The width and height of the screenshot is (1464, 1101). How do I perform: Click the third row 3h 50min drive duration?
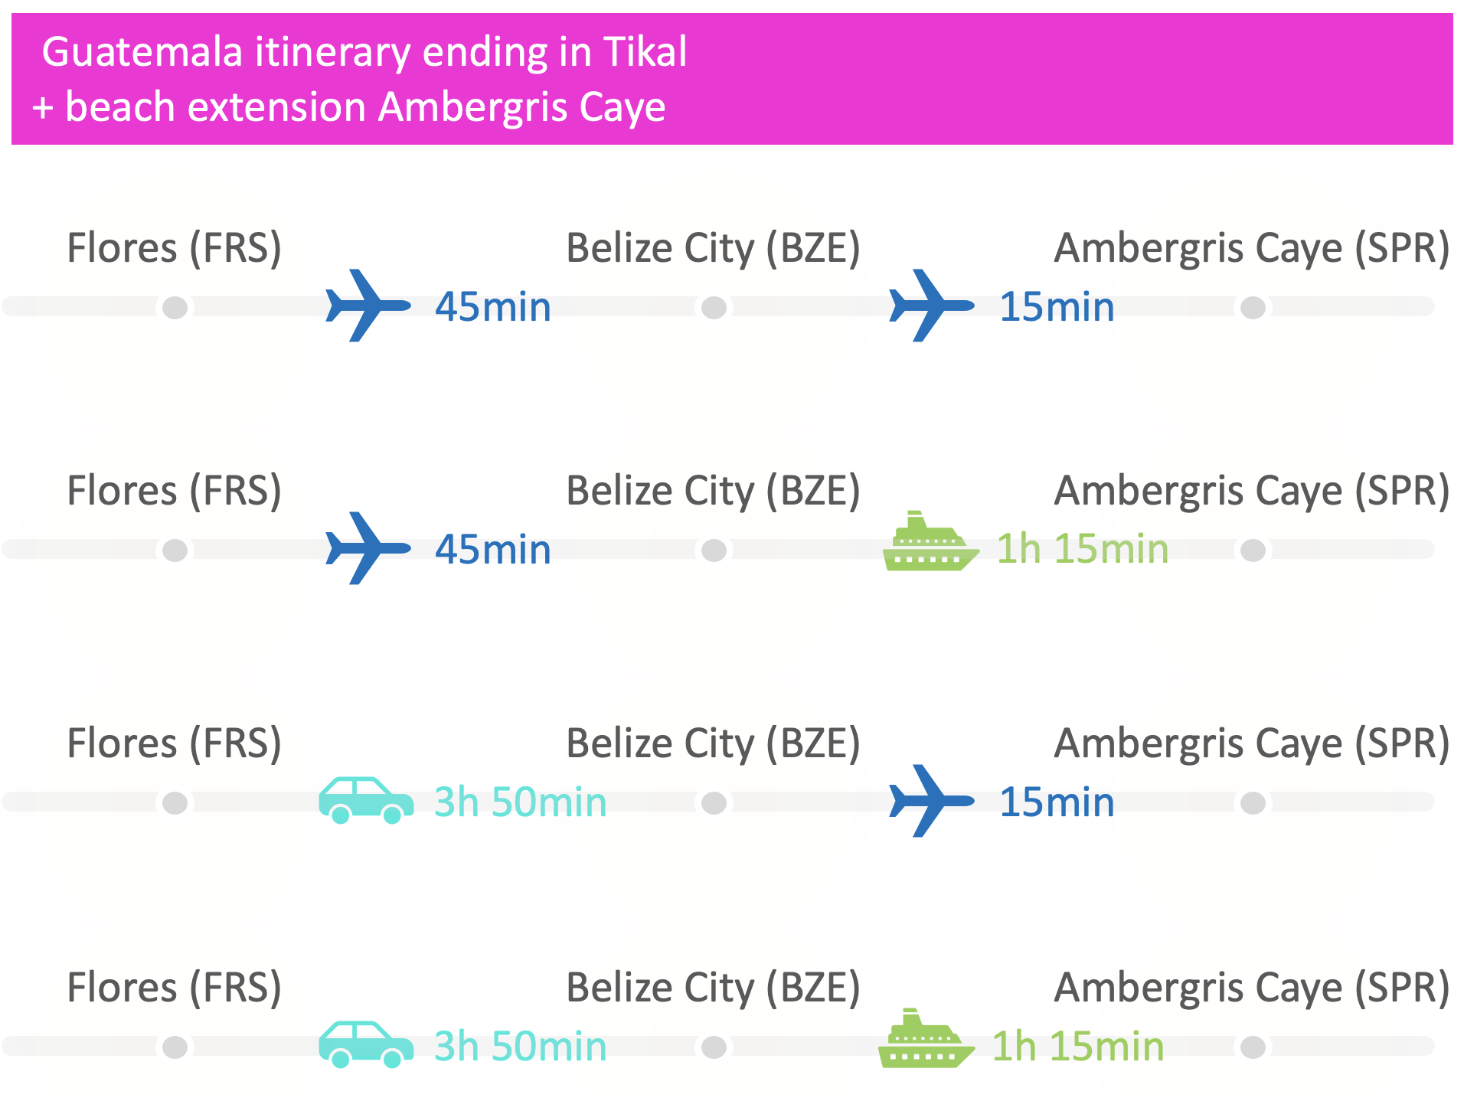pos(521,802)
